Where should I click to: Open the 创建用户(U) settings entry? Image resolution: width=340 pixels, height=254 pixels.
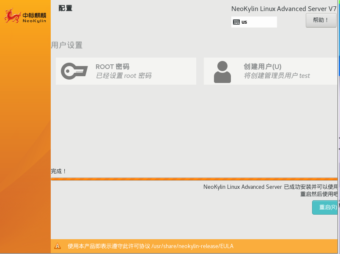click(271, 71)
